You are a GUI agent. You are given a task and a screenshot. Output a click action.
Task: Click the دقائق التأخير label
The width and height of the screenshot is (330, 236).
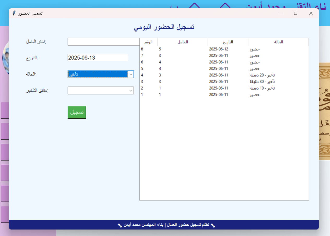(x=37, y=91)
